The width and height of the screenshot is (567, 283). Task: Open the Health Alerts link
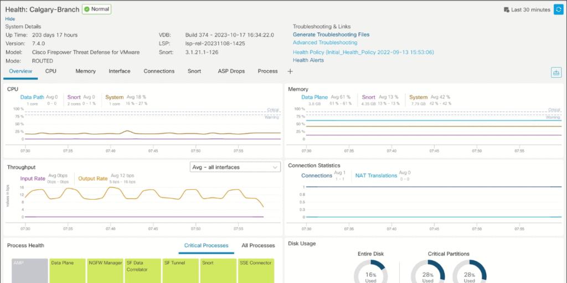point(308,60)
